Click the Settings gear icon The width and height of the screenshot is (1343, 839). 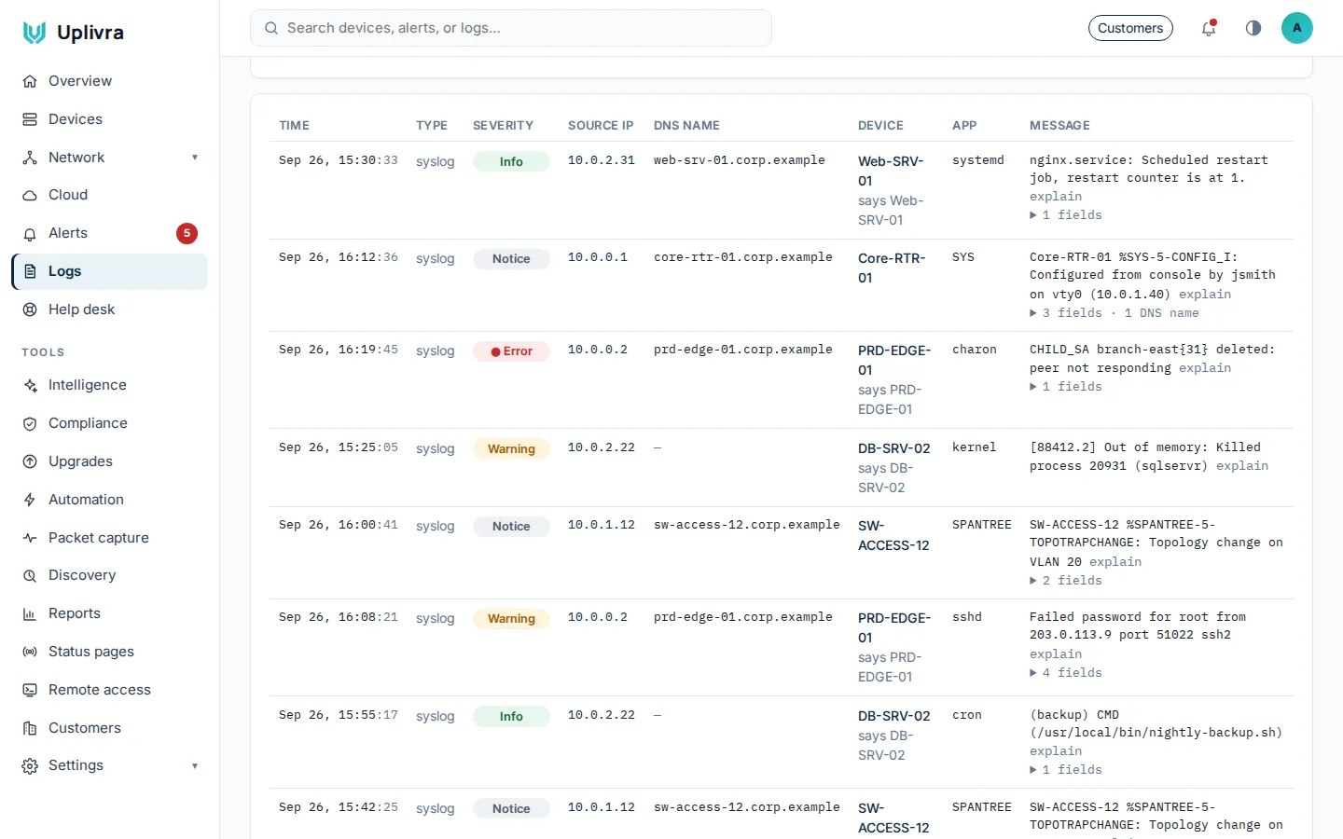click(30, 765)
